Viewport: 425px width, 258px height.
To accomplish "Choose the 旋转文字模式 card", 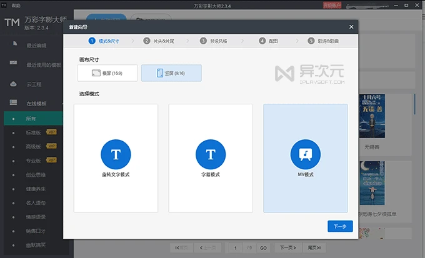I will click(116, 158).
